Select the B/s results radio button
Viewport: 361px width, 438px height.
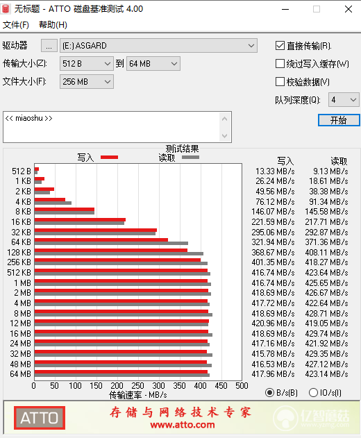click(x=269, y=393)
